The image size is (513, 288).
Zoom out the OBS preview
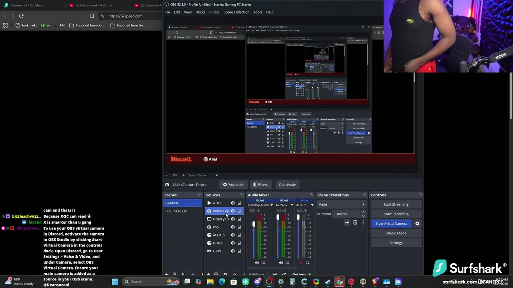166,175
